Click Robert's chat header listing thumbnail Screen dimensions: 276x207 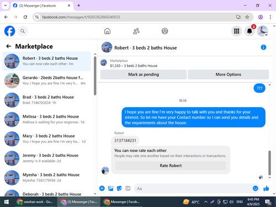click(x=107, y=47)
